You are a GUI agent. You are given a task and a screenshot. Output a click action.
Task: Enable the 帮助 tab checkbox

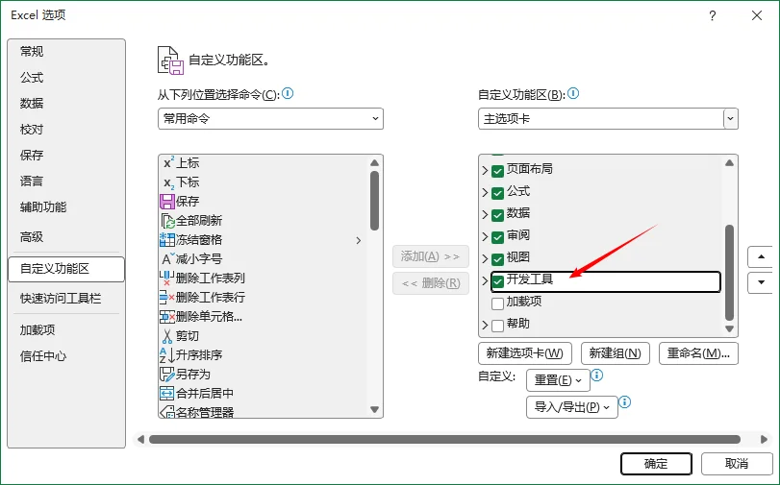(497, 326)
